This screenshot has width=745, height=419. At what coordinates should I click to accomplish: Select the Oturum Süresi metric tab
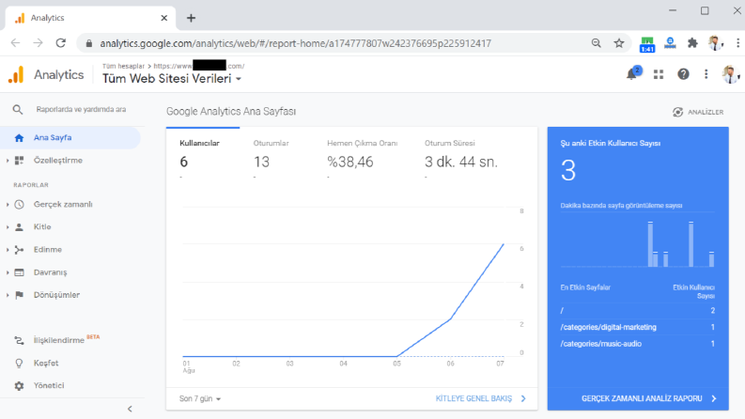pos(461,155)
